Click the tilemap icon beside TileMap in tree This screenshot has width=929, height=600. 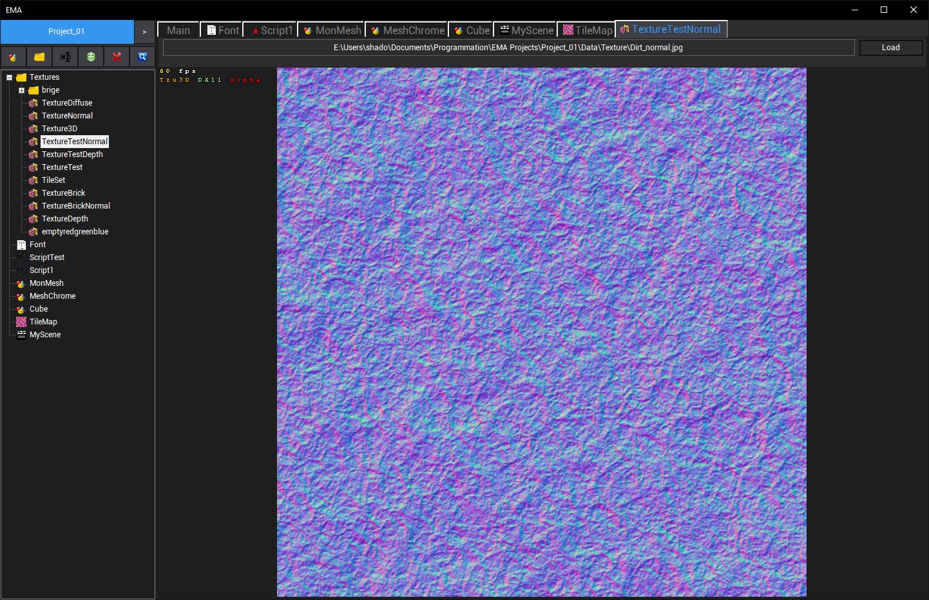[x=21, y=322]
